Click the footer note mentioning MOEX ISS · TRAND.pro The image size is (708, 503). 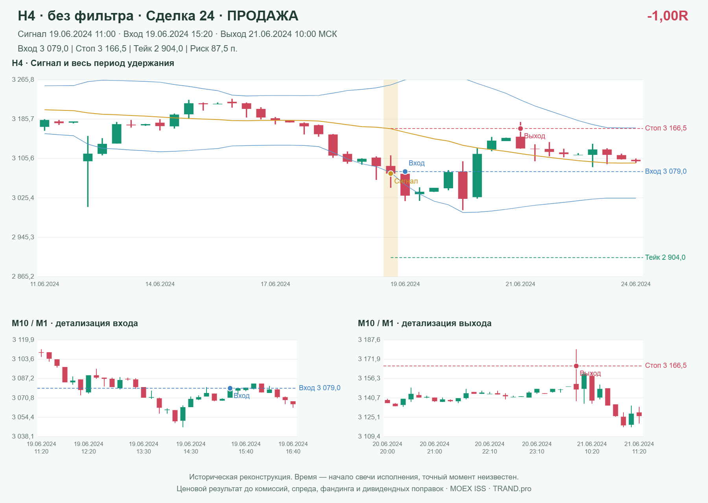click(x=354, y=489)
